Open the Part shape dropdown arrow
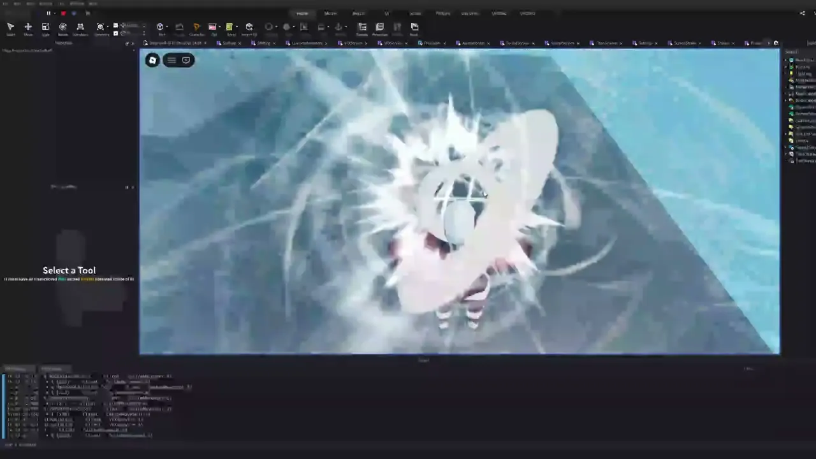Image resolution: width=816 pixels, height=459 pixels. point(167,27)
